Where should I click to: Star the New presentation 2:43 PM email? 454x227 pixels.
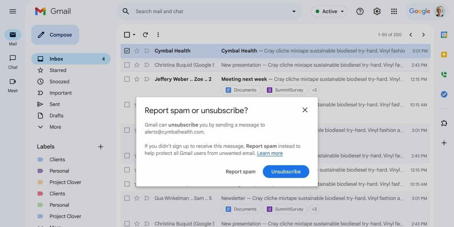coord(137,65)
